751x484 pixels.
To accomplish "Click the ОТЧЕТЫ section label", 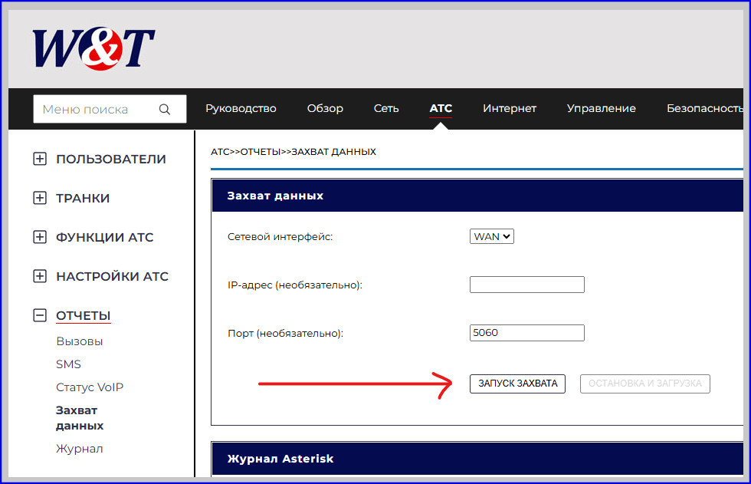I will click(x=84, y=316).
